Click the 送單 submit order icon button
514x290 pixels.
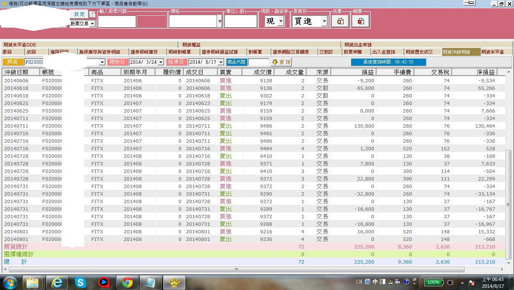pos(340,22)
